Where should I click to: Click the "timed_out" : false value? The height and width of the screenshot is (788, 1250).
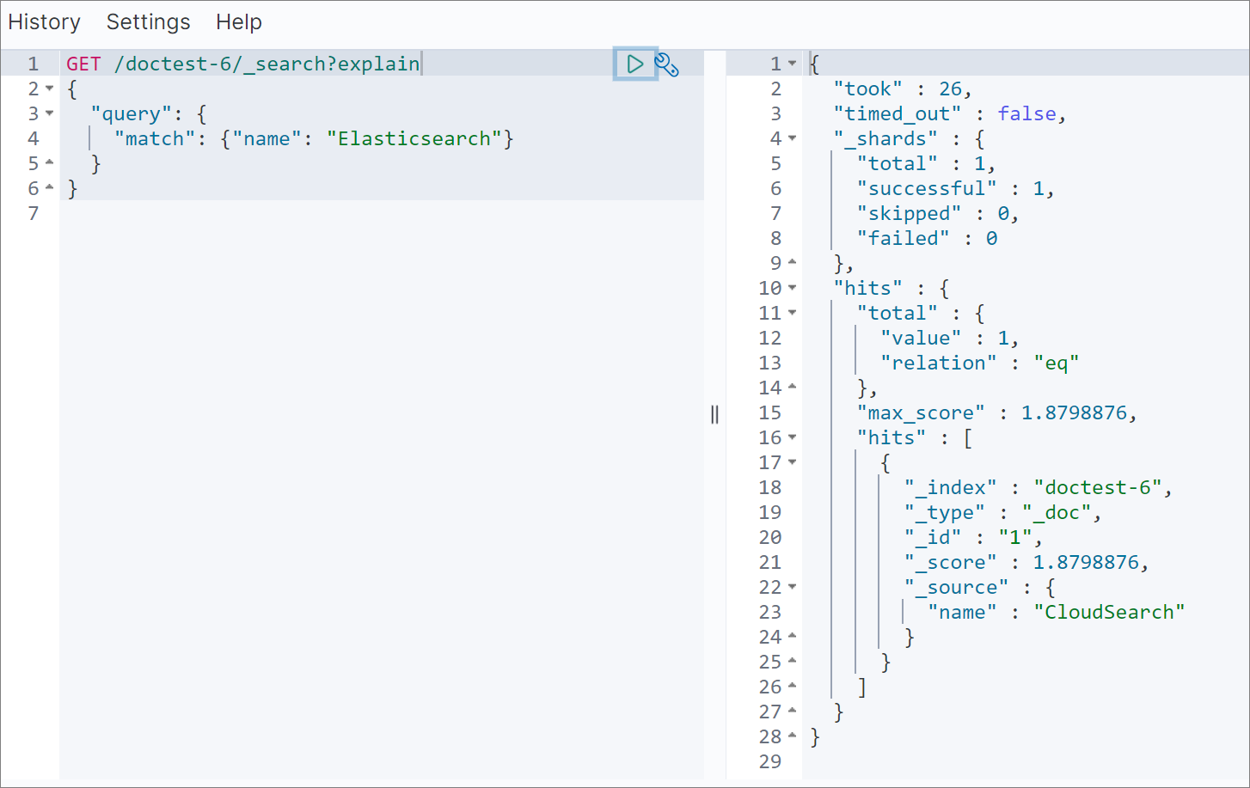[1026, 113]
